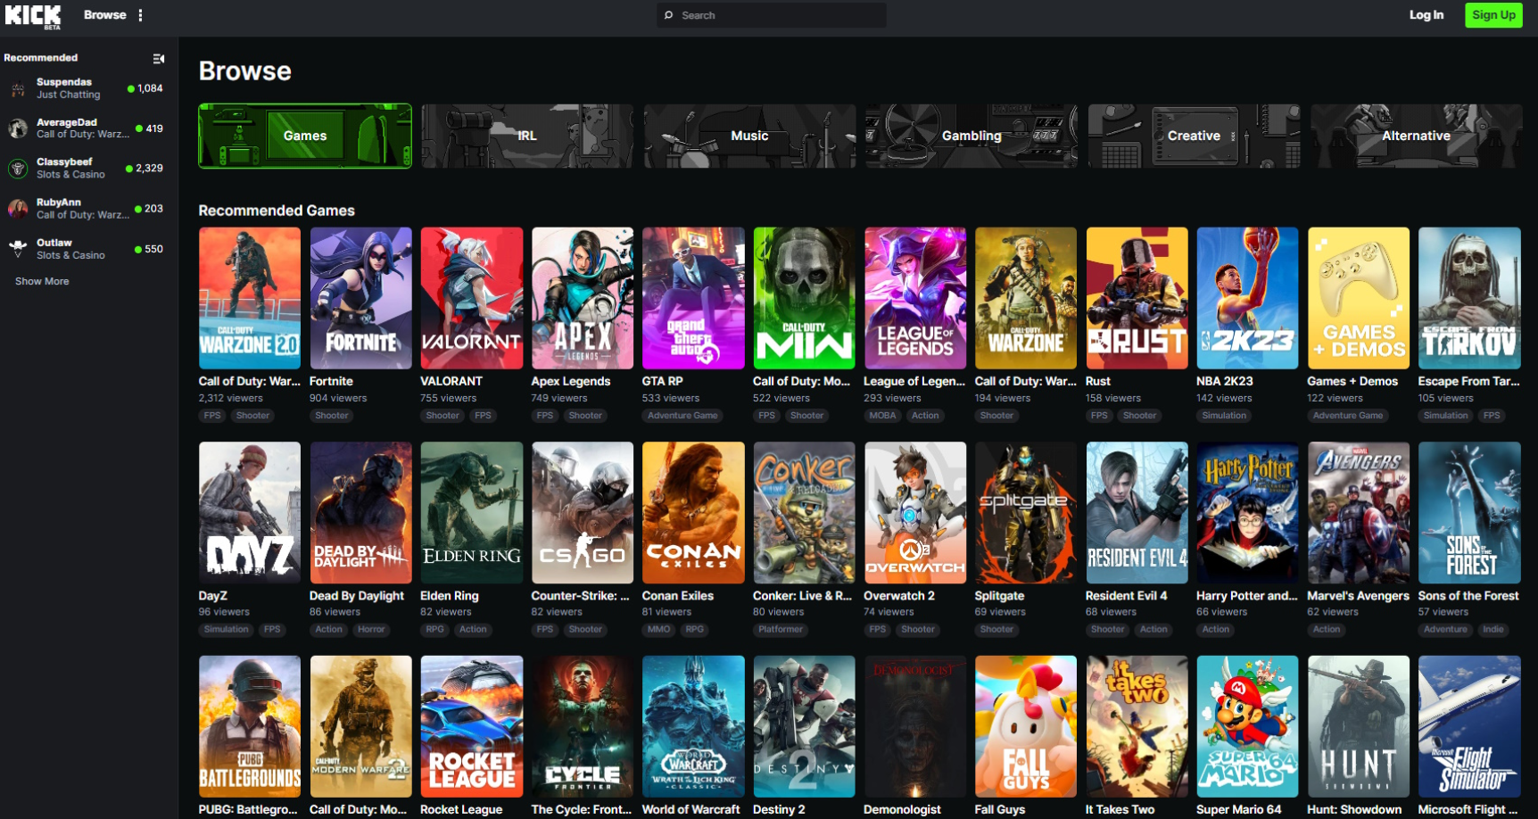This screenshot has width=1538, height=819.
Task: Click MOBA tag under League of Legends
Action: coord(882,416)
